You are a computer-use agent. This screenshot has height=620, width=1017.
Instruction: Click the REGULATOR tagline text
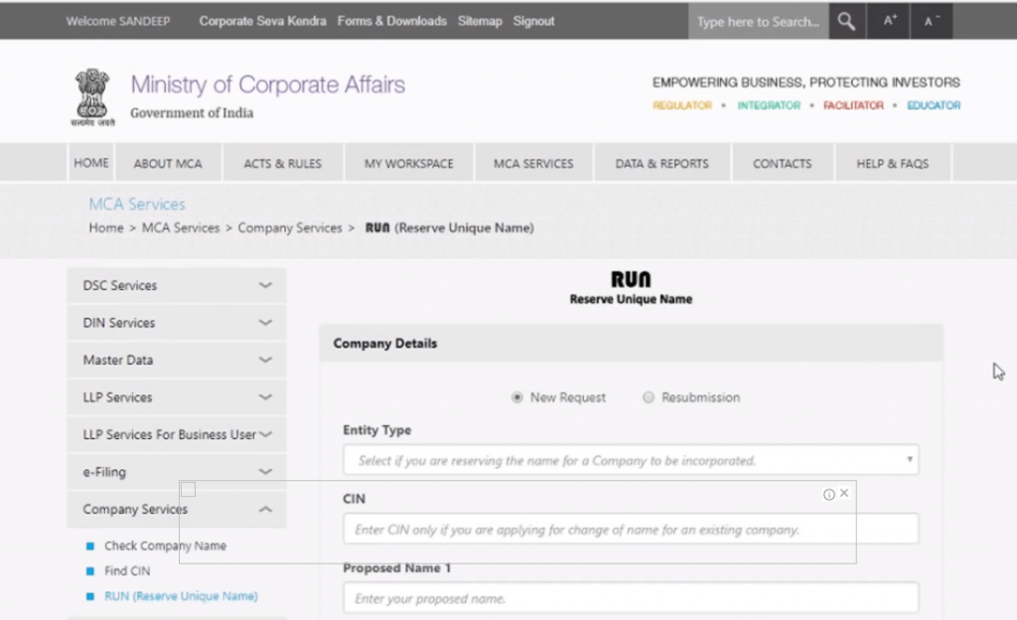click(682, 105)
